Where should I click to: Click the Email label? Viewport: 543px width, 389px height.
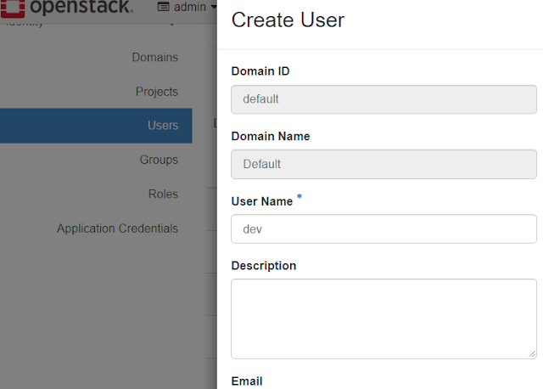coord(247,381)
